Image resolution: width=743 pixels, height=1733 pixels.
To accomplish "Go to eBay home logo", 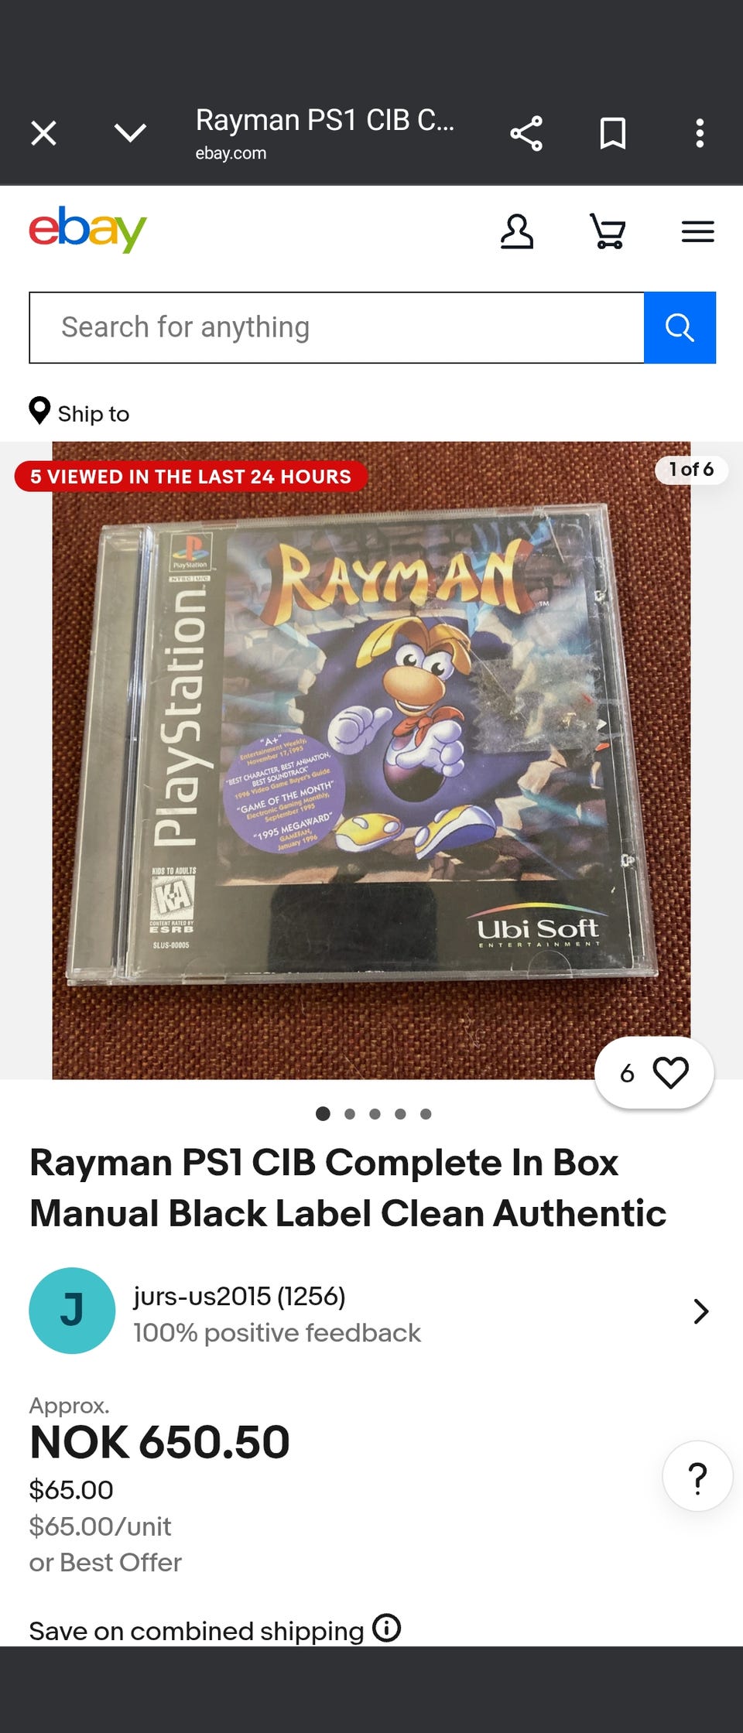I will point(87,230).
